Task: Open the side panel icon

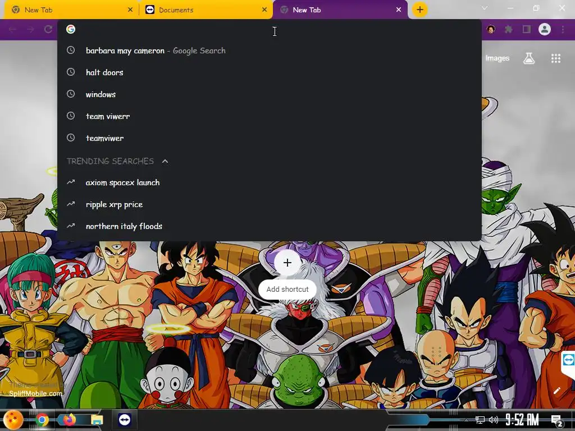Action: [527, 29]
